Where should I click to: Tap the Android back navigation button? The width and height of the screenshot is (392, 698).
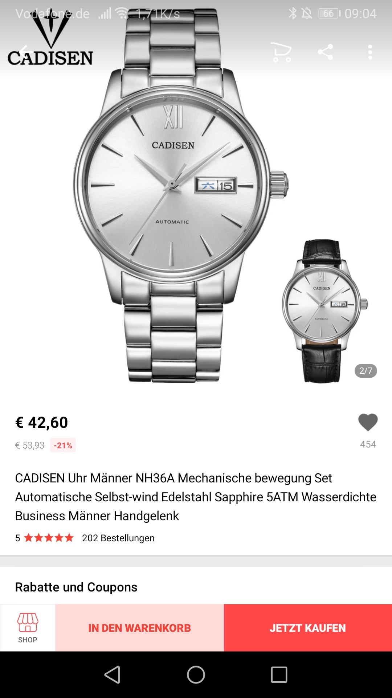click(x=112, y=675)
